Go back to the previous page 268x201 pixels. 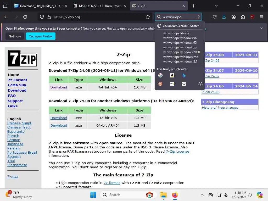click(x=6, y=17)
